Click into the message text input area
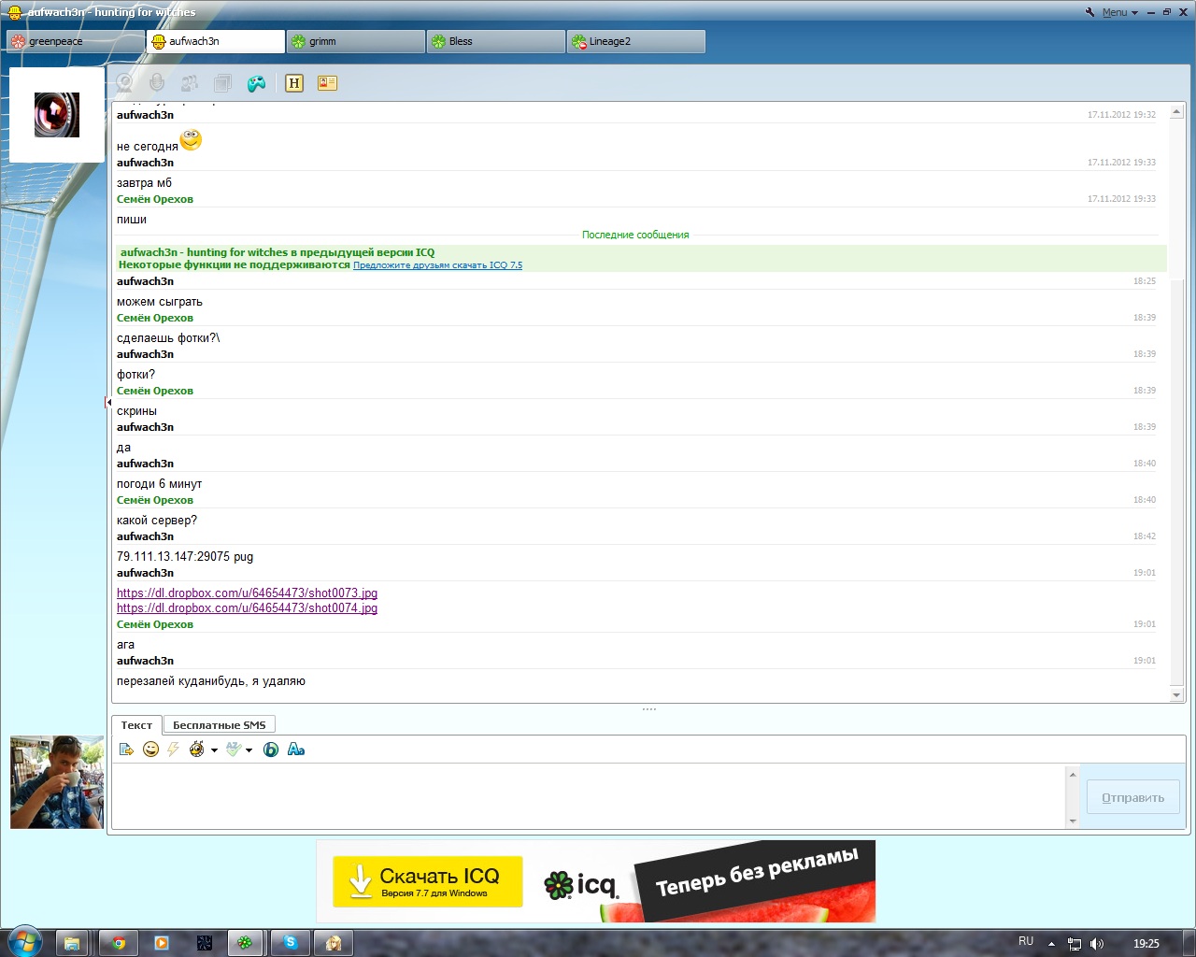The height and width of the screenshot is (957, 1196). [x=589, y=796]
